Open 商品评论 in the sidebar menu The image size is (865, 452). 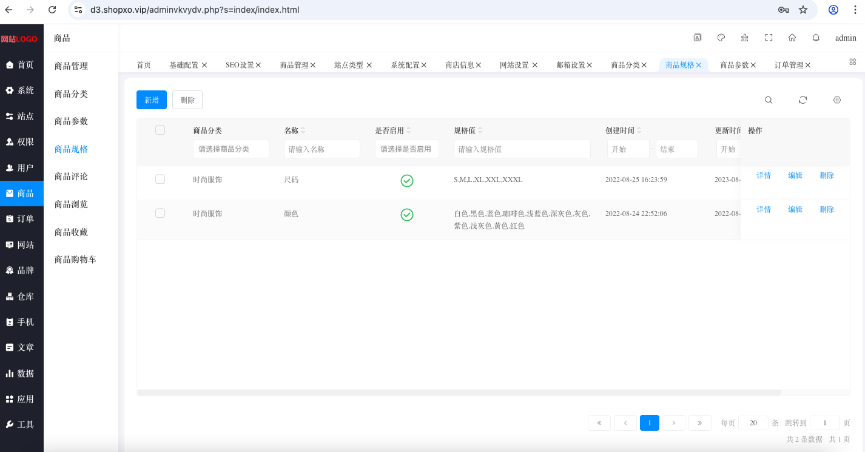[x=71, y=177]
